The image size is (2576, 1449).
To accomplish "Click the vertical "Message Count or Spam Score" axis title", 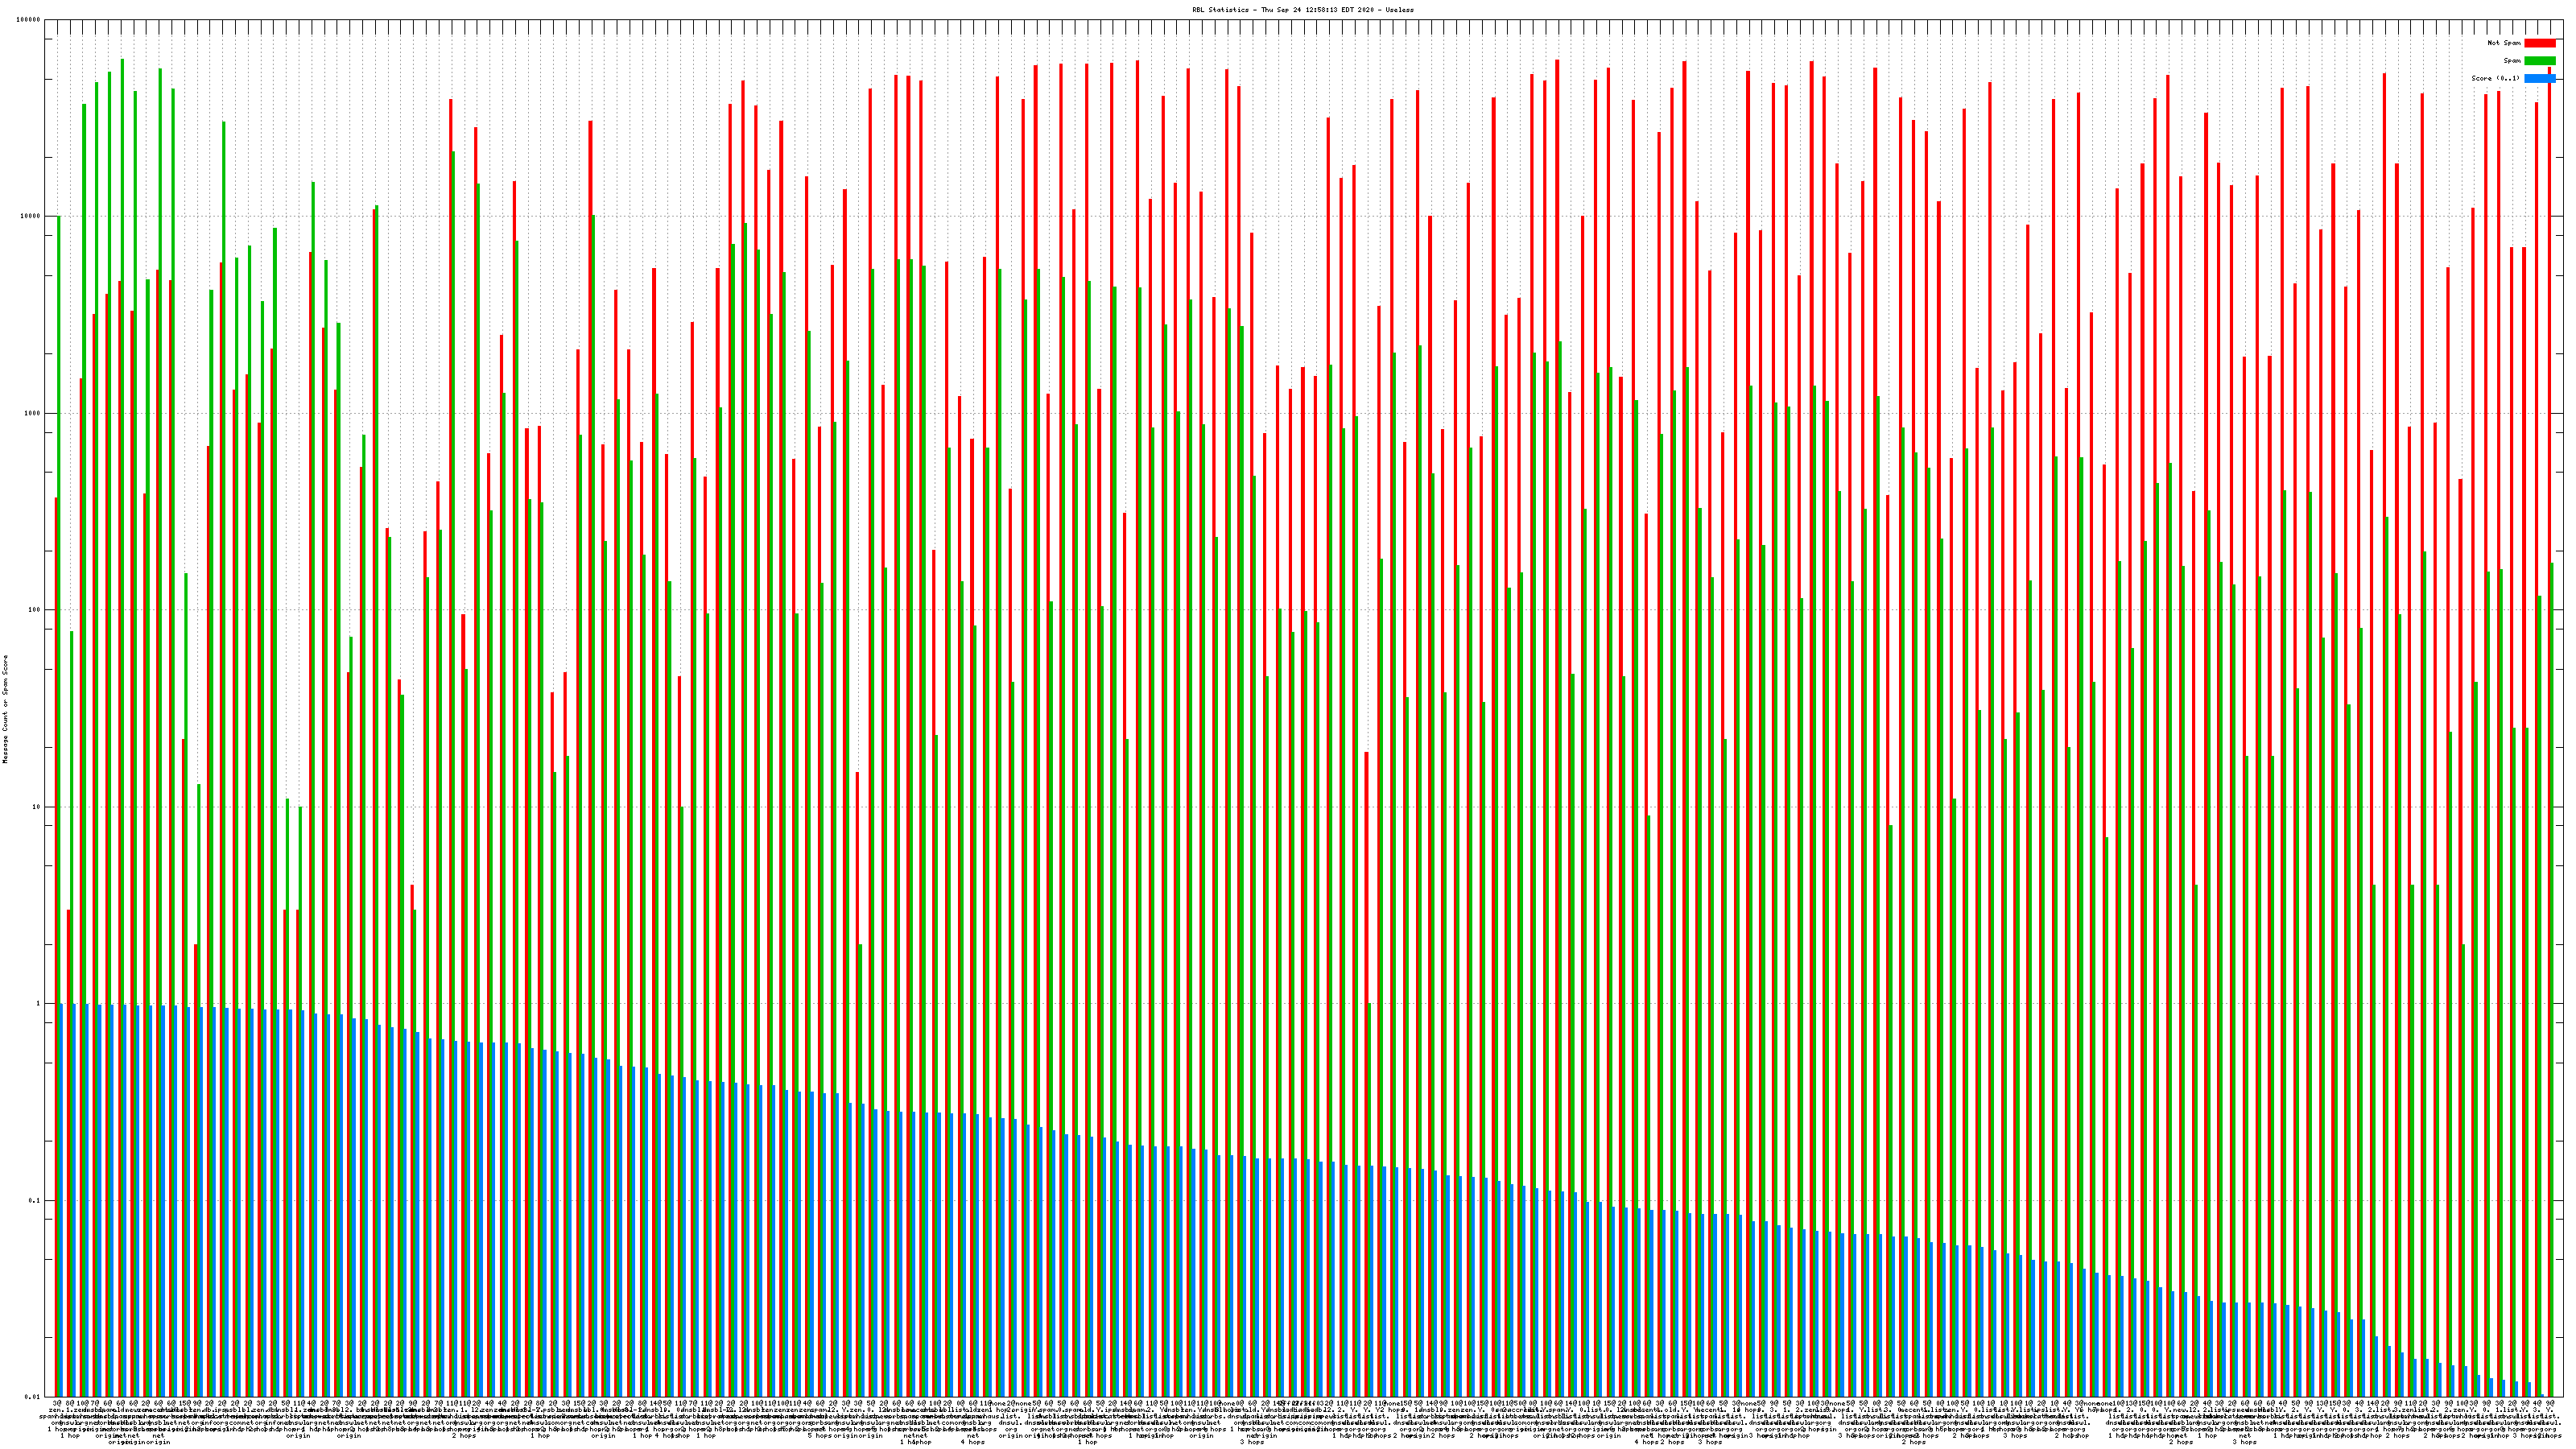I will (x=5, y=709).
